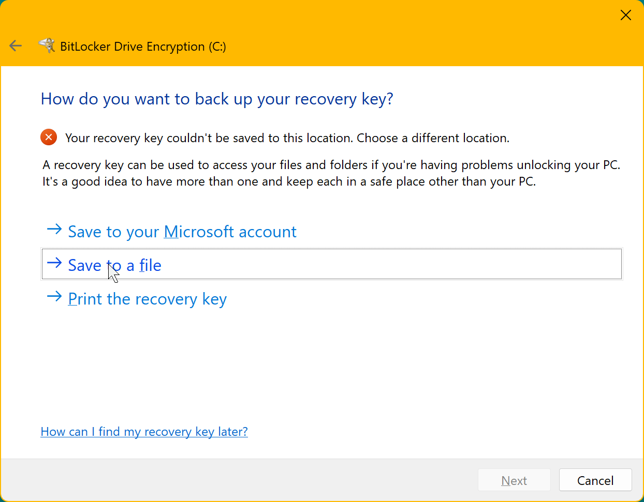Click the arrow beside Print the recovery key
Viewport: 644px width, 502px height.
54,297
